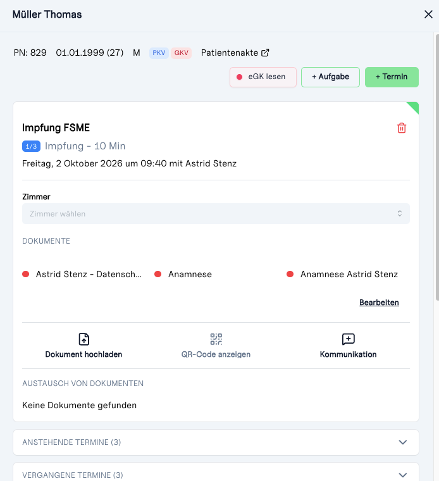Add a new task with + Aufgabe

pos(330,77)
